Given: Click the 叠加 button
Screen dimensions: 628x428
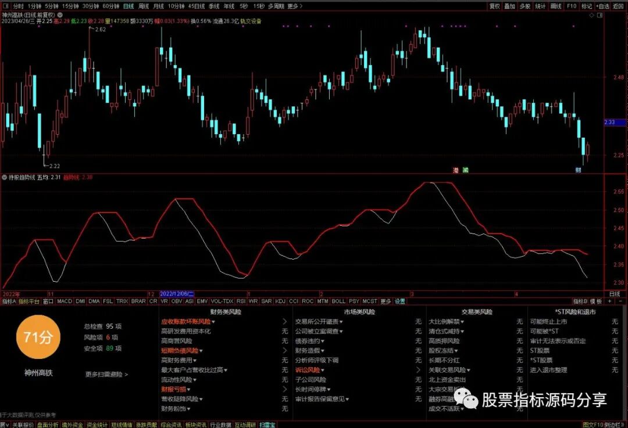Looking at the screenshot, I should pos(509,6).
